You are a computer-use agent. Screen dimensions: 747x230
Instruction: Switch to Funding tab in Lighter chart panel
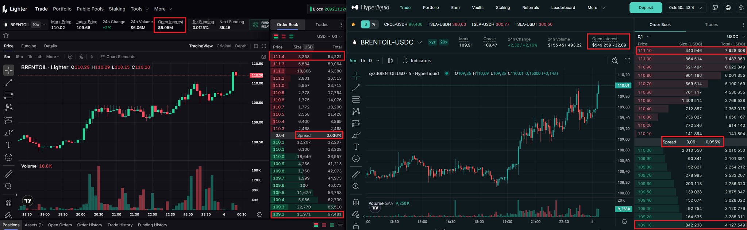click(29, 46)
